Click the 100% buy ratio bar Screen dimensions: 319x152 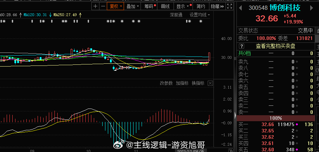click(276, 118)
